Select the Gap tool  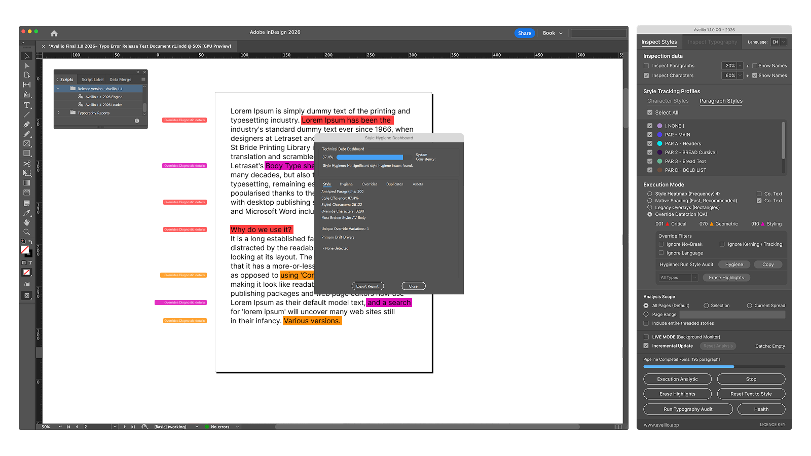coord(27,85)
